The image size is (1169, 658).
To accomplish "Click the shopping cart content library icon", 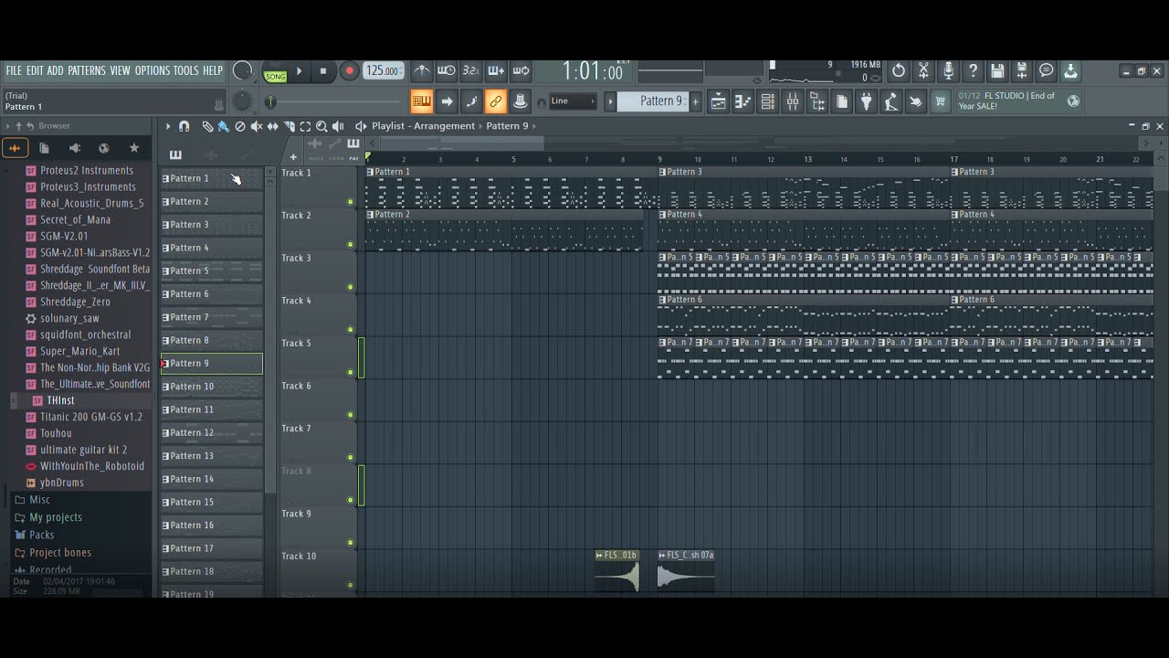I will (x=940, y=101).
